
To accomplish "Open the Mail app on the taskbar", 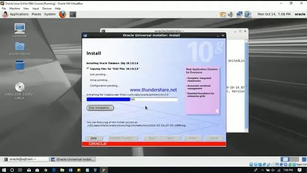I will 29,170.
